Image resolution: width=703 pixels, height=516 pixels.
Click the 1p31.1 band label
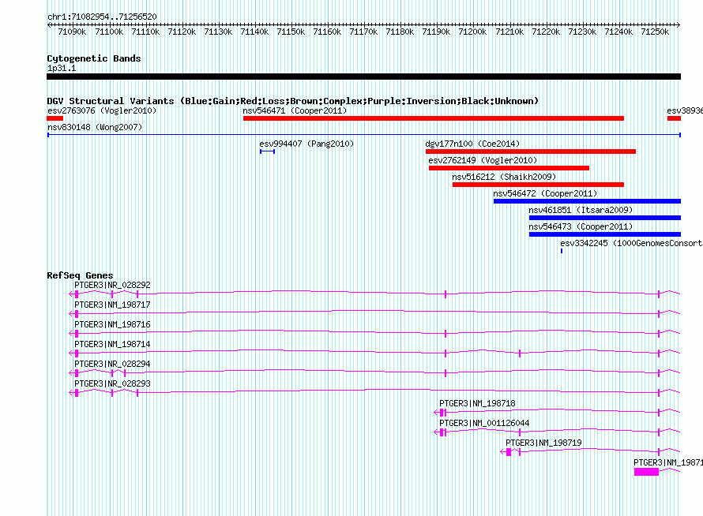click(x=62, y=68)
